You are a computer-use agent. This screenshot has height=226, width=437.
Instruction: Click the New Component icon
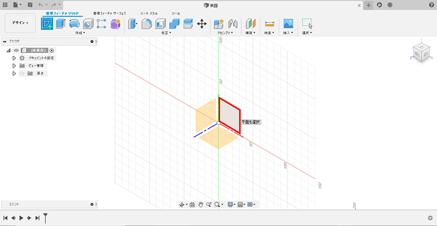(219, 24)
